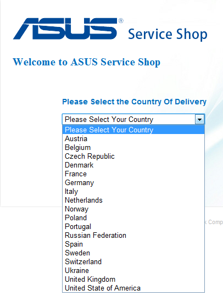Image resolution: width=223 pixels, height=301 pixels.
Task: Select Netherlands from the dropdown
Action: (x=133, y=200)
